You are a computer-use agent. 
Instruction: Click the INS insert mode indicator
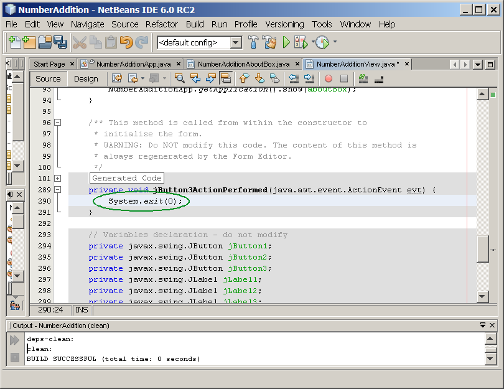pos(82,309)
